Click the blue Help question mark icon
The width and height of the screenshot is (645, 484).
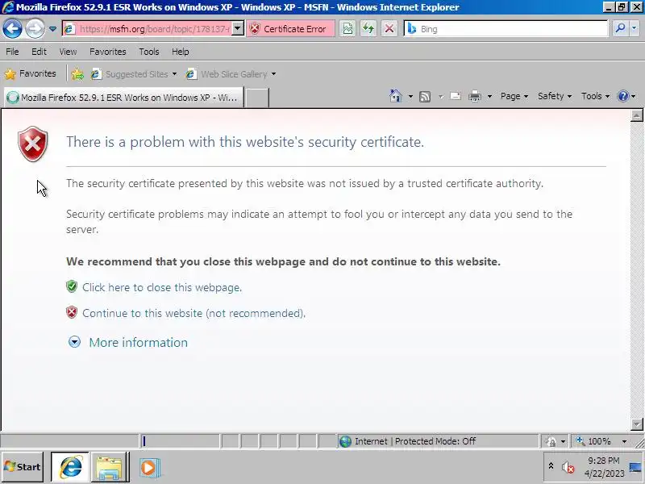click(622, 96)
